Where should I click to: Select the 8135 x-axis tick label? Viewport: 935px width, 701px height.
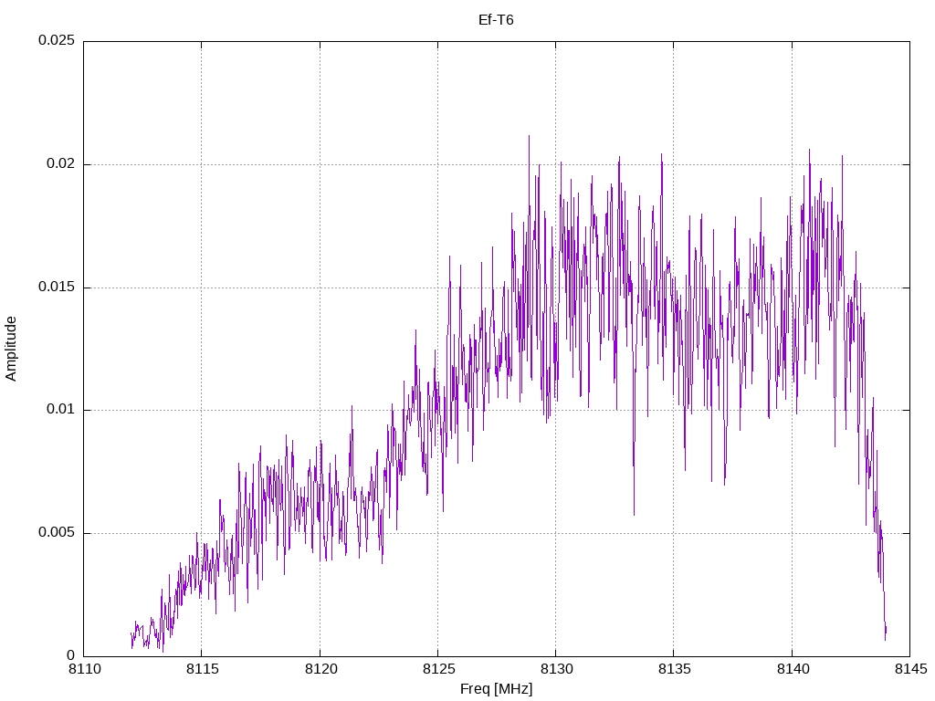675,669
